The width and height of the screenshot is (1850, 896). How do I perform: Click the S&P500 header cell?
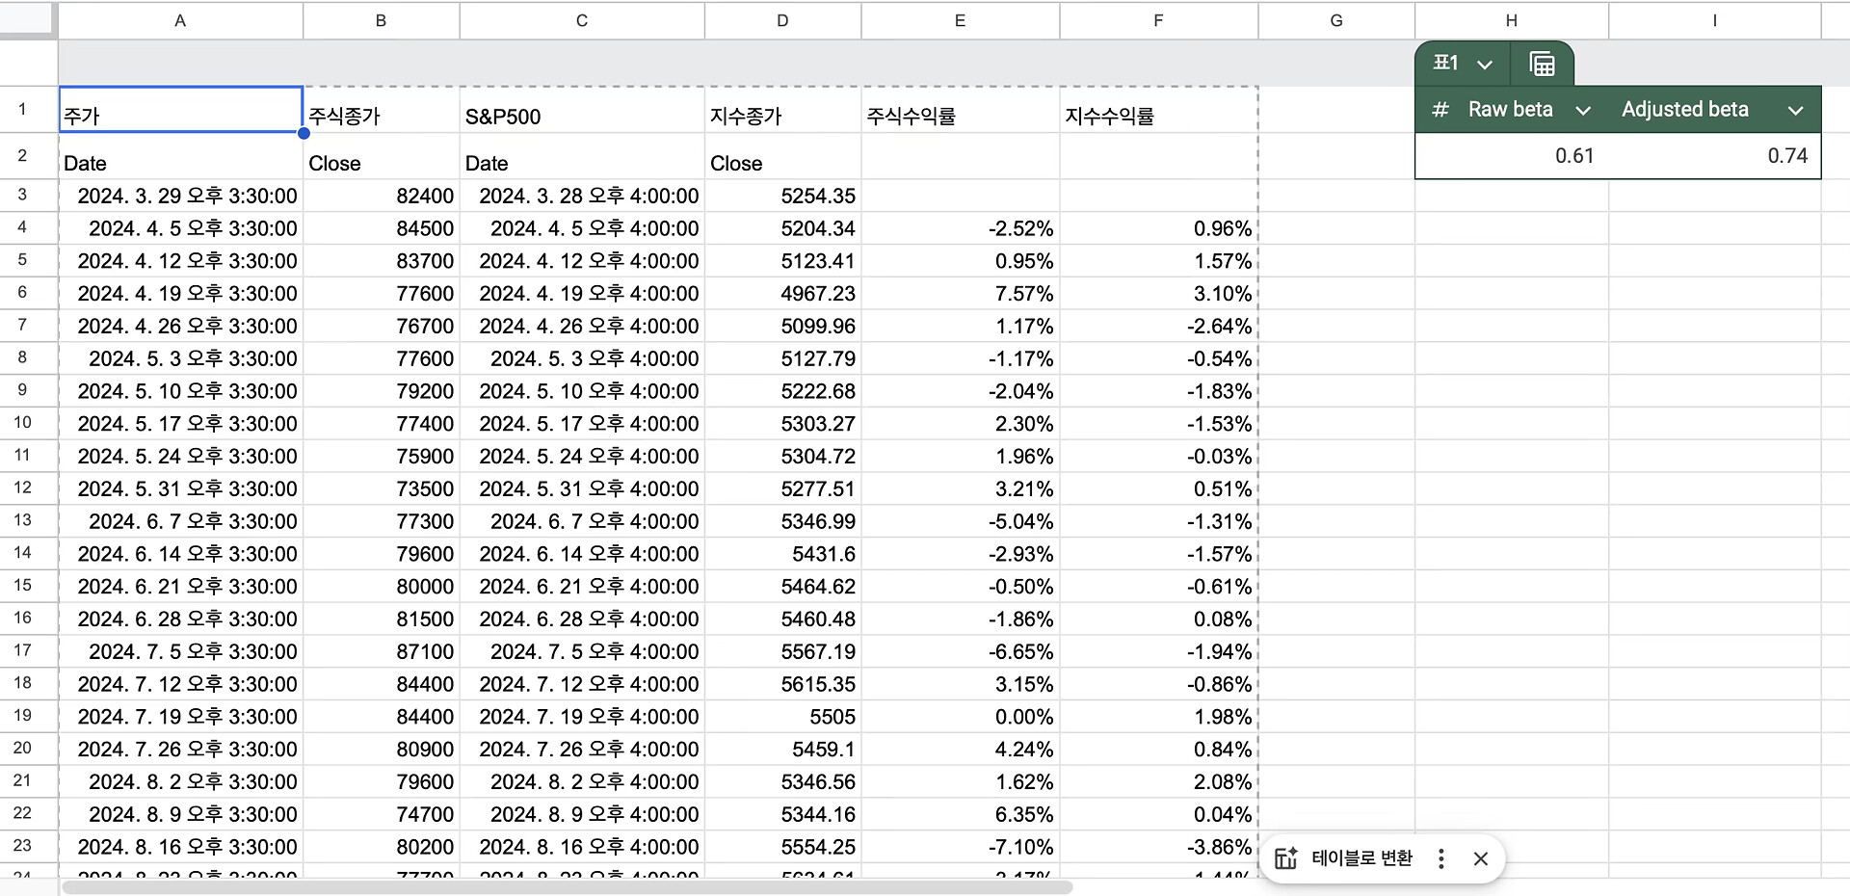[581, 117]
